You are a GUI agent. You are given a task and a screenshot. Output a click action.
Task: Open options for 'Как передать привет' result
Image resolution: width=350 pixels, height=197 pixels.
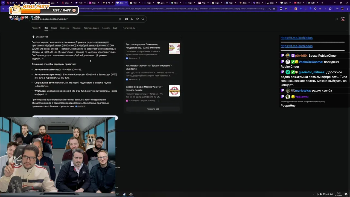tap(139, 79)
